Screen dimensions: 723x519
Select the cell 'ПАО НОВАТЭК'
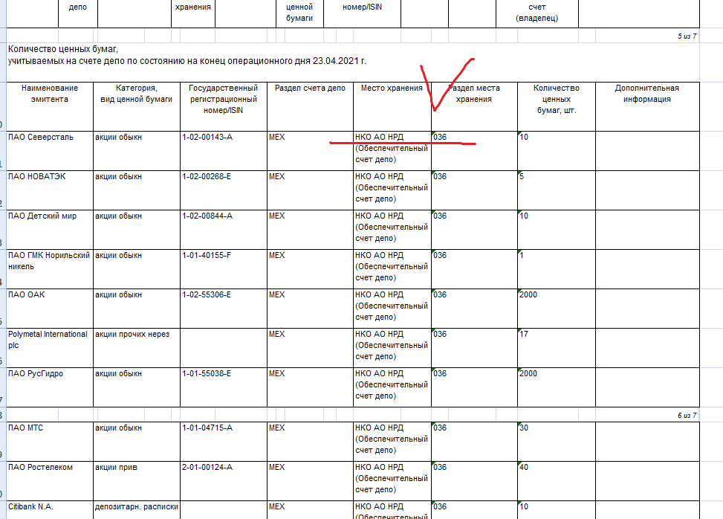point(50,190)
